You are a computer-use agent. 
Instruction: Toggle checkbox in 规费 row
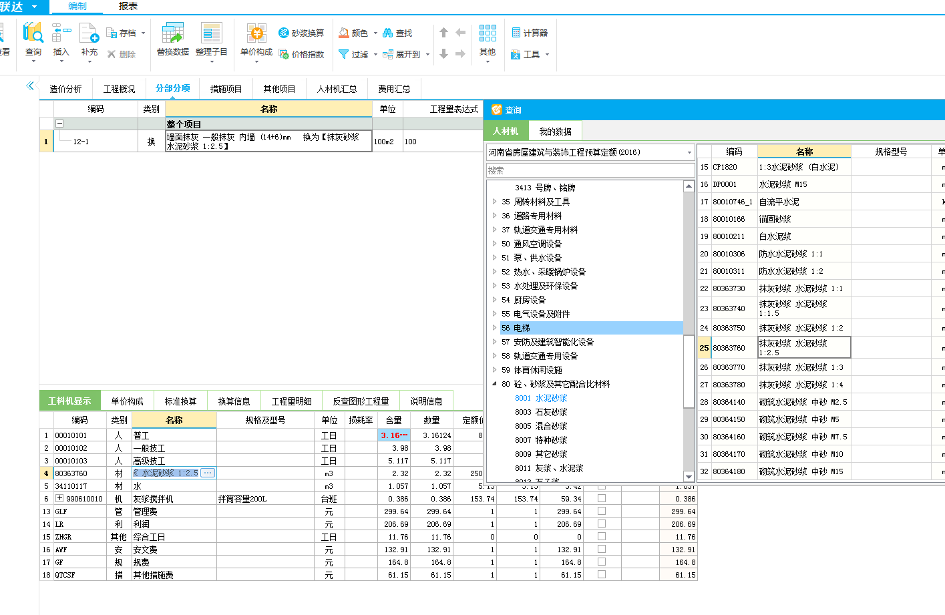coord(602,562)
